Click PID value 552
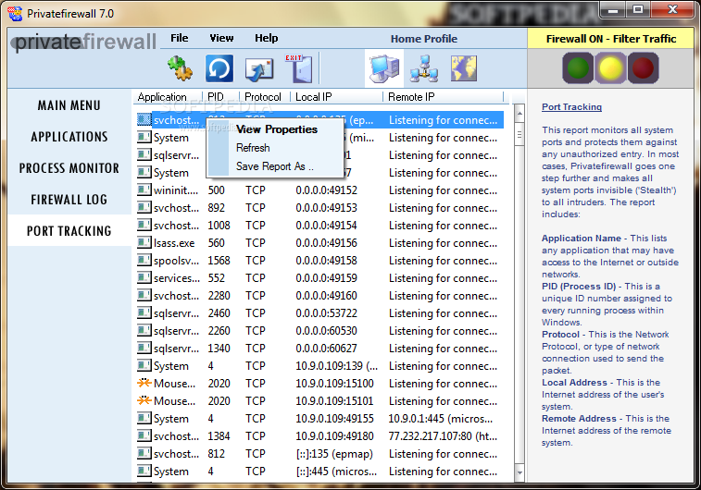Screen dimensions: 701x490 tap(217, 278)
